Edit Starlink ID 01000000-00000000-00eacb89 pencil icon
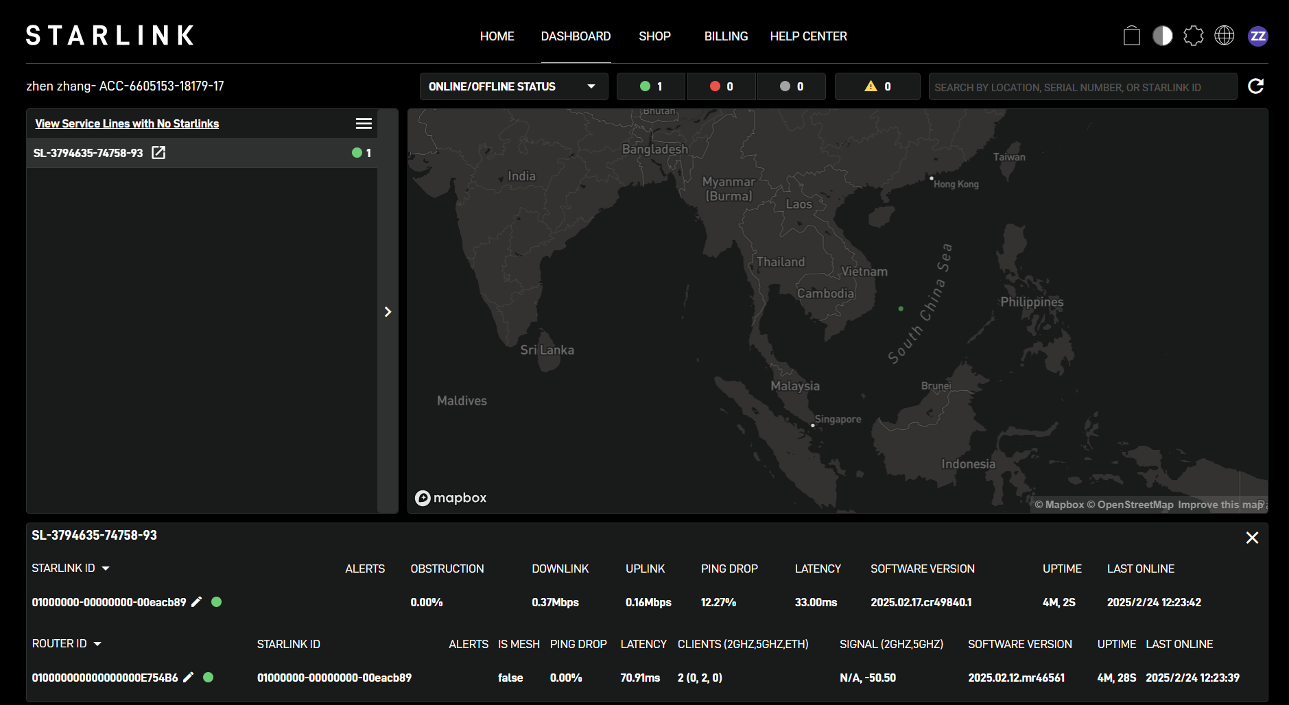The width and height of the screenshot is (1289, 705). [x=196, y=601]
